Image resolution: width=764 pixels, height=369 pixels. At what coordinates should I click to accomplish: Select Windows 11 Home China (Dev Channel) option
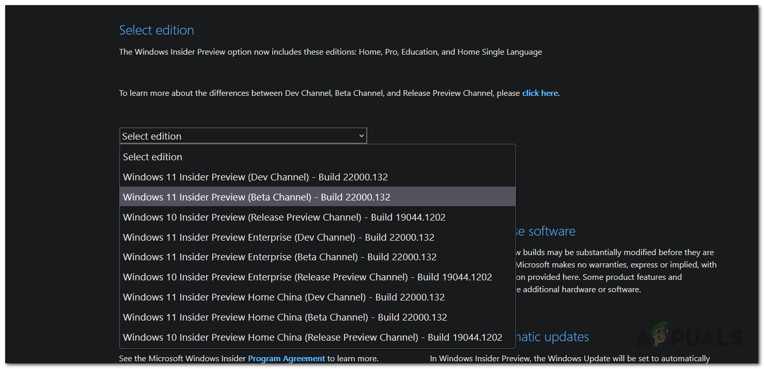(x=284, y=297)
